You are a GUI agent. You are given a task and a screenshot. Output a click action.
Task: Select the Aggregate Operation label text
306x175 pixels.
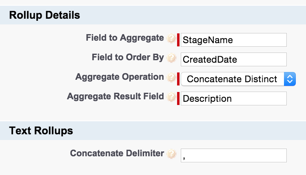point(120,77)
